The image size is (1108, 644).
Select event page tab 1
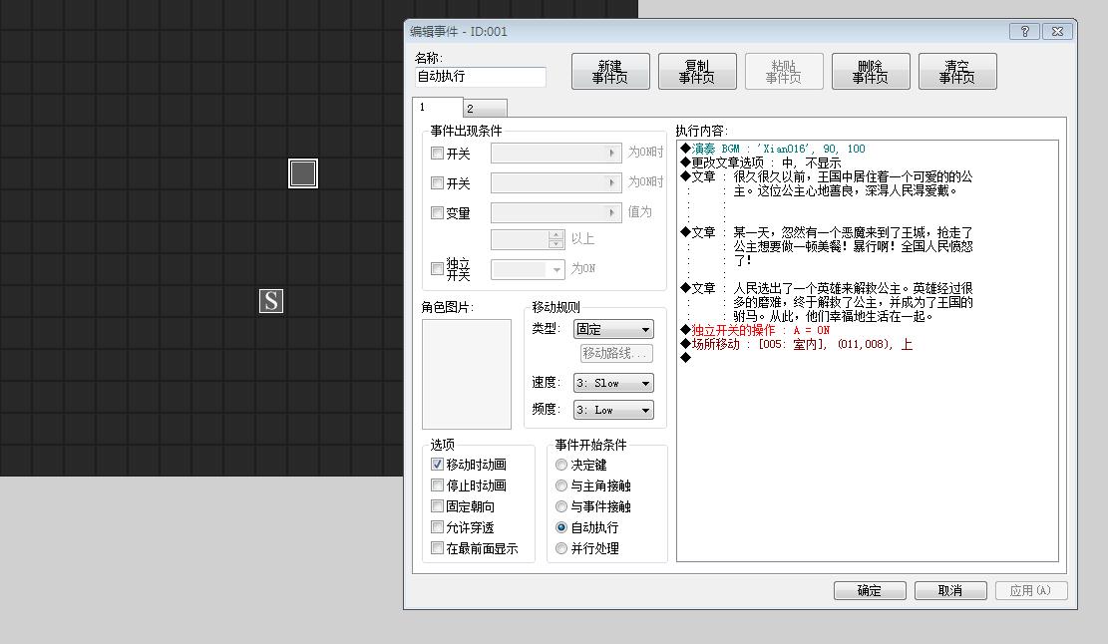coord(438,107)
